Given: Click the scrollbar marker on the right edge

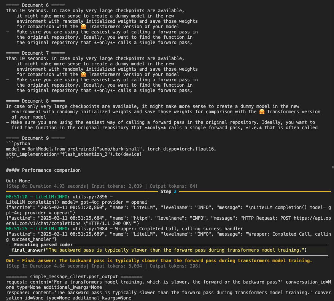Looking at the screenshot, I should point(333,167).
